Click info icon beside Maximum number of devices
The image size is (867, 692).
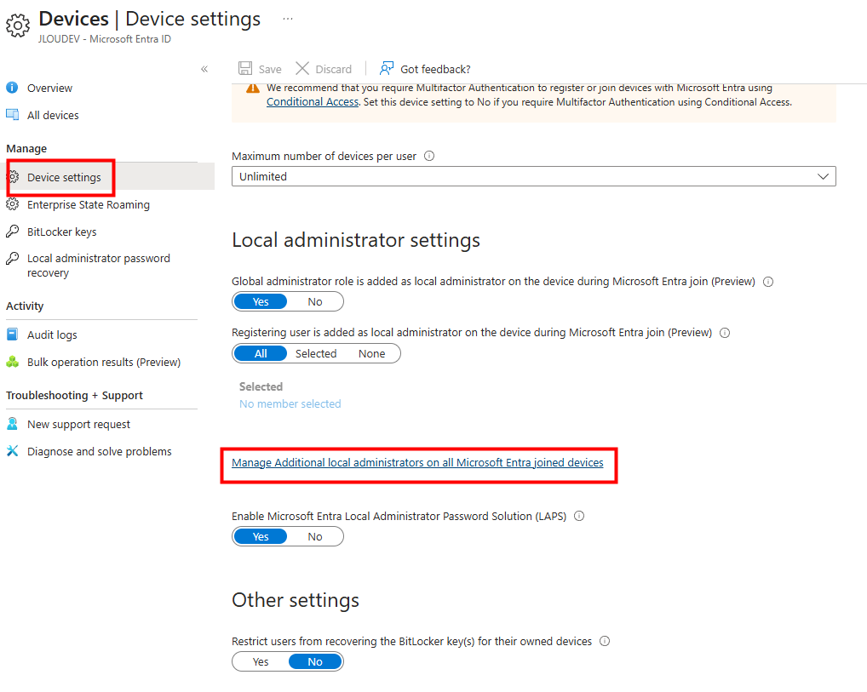[429, 157]
